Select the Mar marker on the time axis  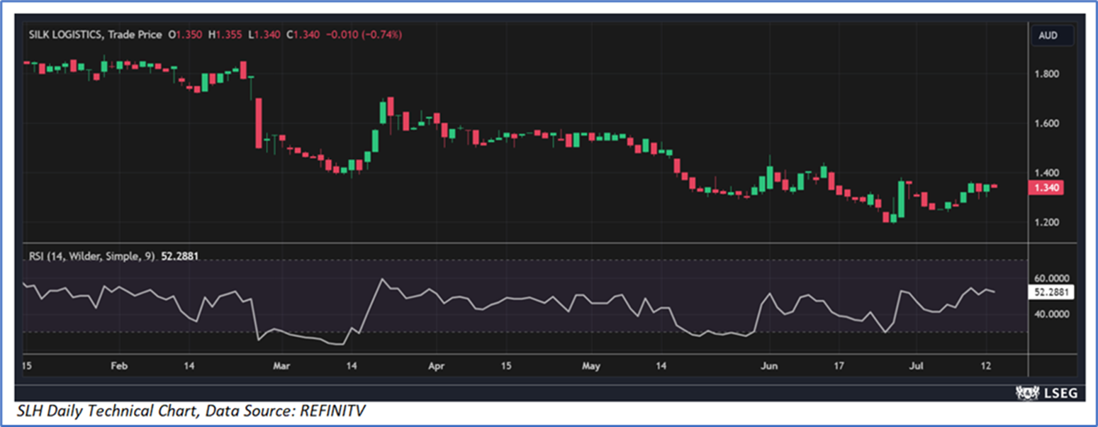coord(281,366)
